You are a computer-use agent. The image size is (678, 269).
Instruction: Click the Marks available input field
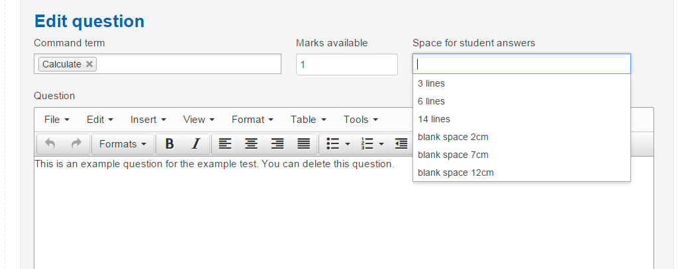(347, 64)
